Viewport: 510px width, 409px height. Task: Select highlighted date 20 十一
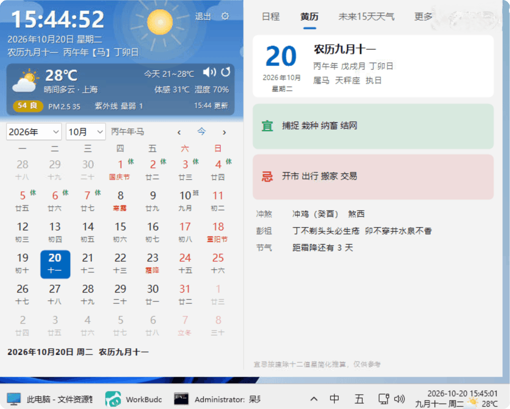coord(55,264)
